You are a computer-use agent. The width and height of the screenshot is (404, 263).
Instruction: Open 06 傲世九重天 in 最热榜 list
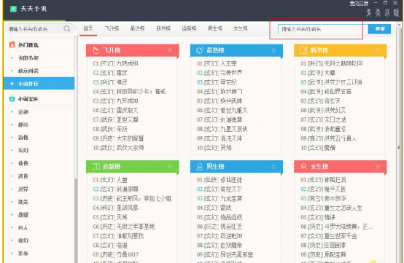[x=222, y=111]
